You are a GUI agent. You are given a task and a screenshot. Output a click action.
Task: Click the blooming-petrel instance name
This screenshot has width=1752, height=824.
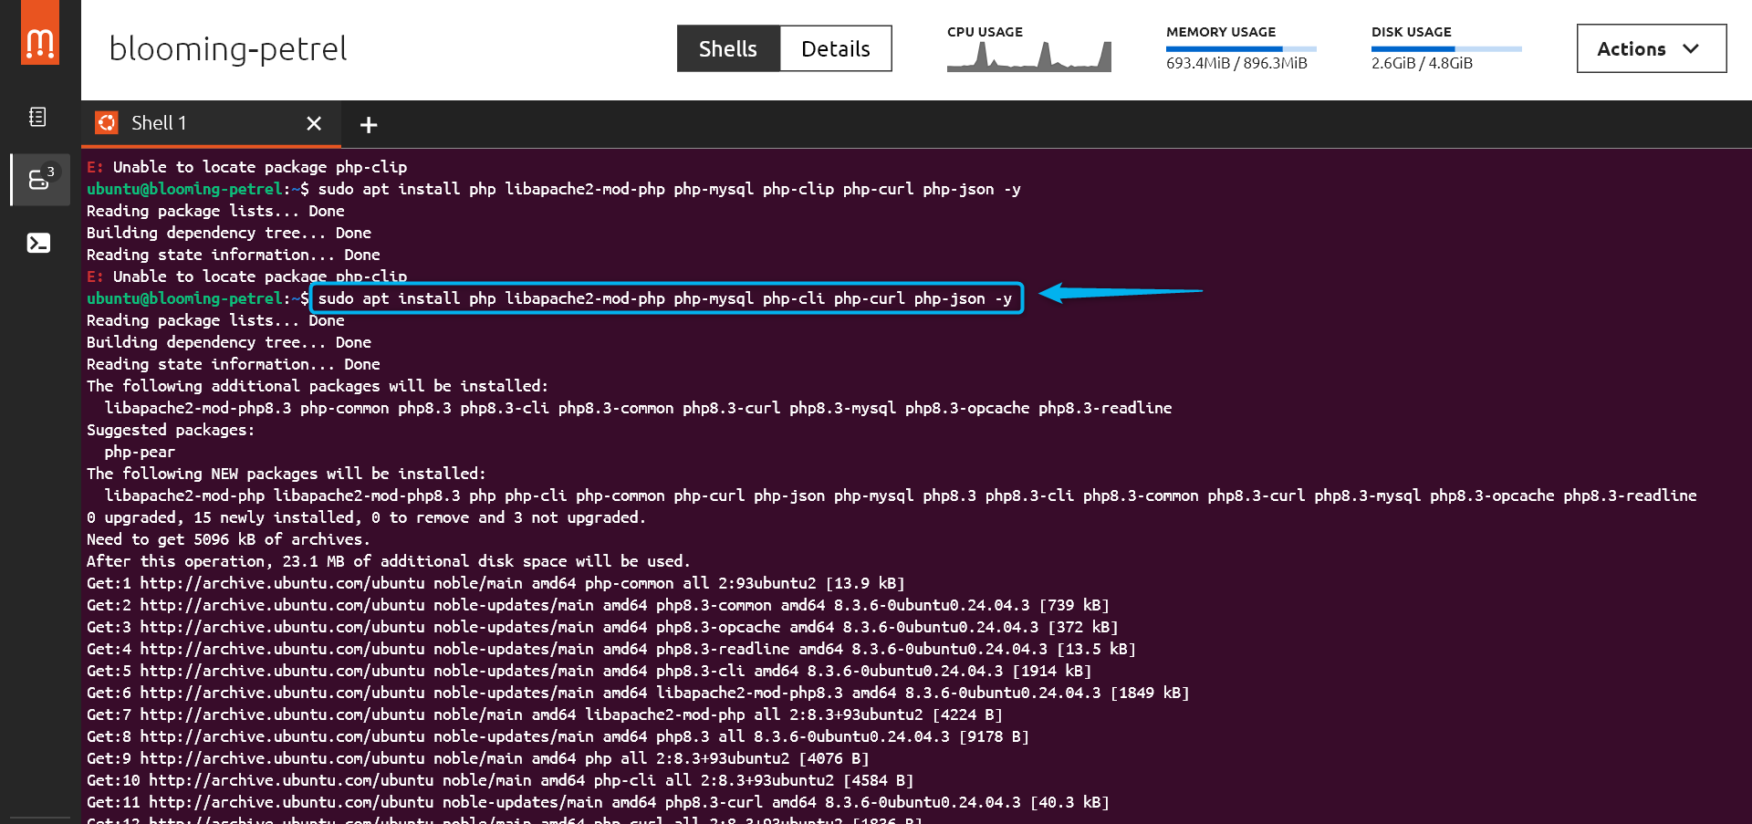[228, 48]
